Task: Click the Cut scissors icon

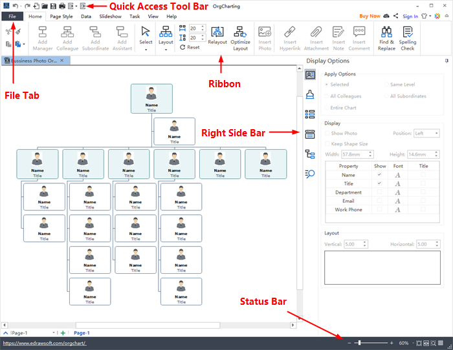Action: 8,32
